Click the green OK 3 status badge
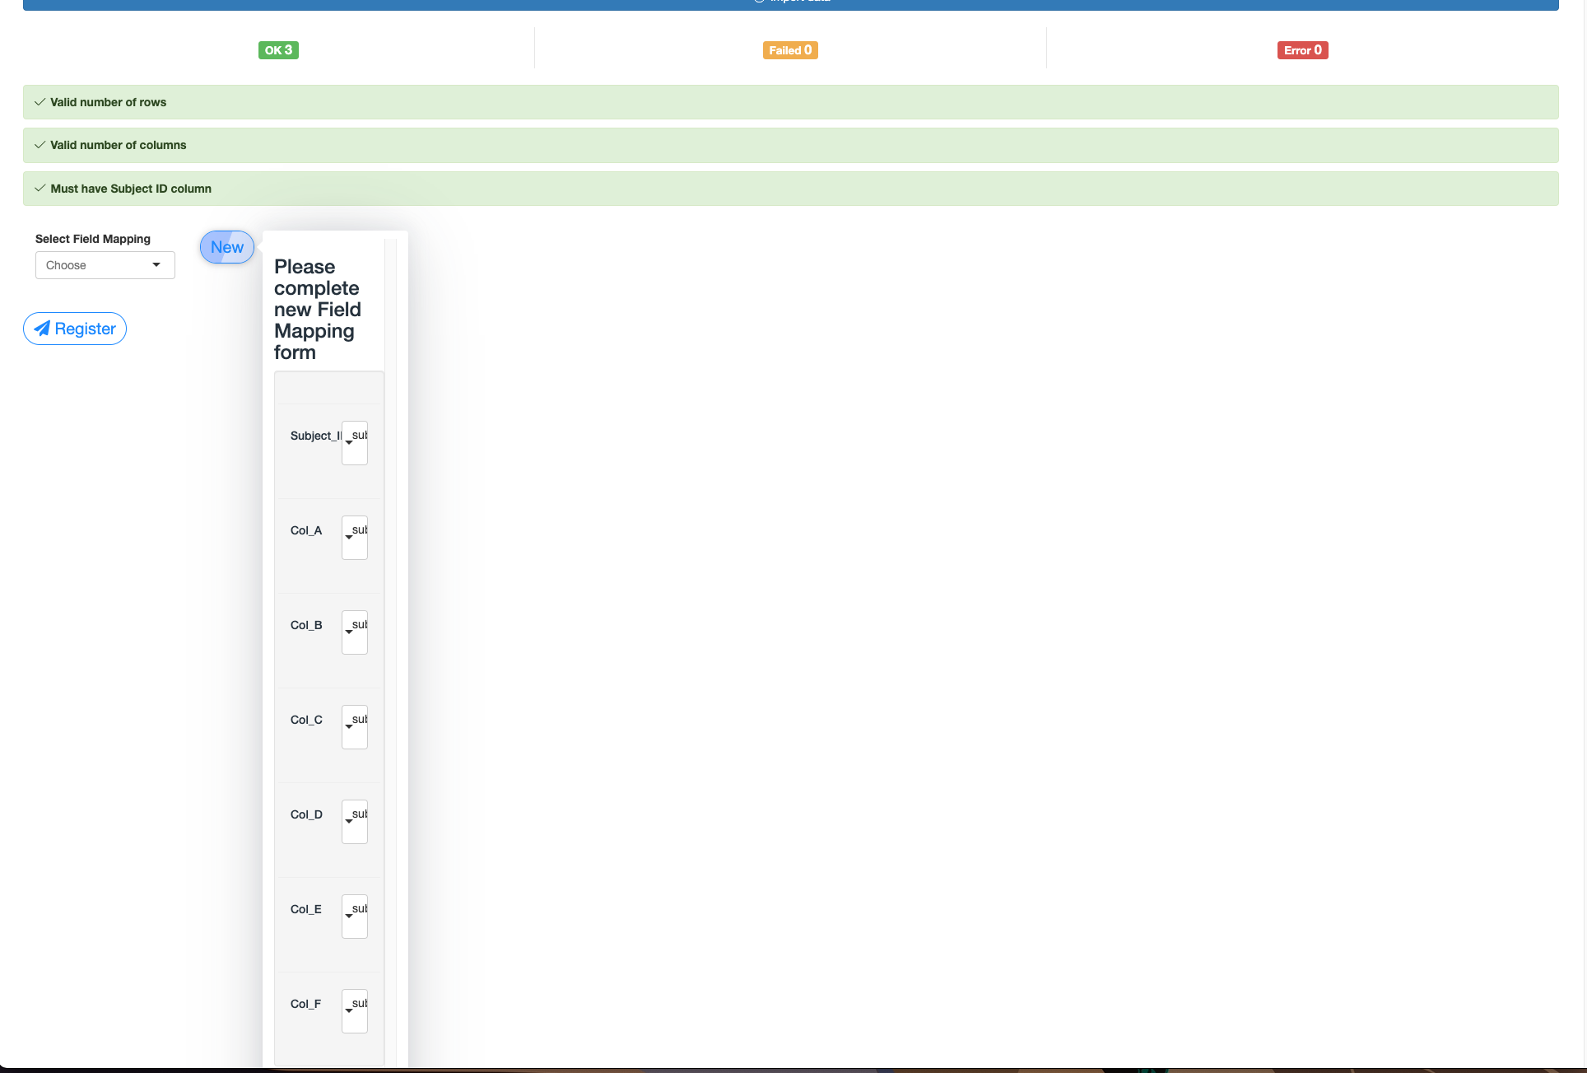The width and height of the screenshot is (1587, 1073). click(278, 50)
